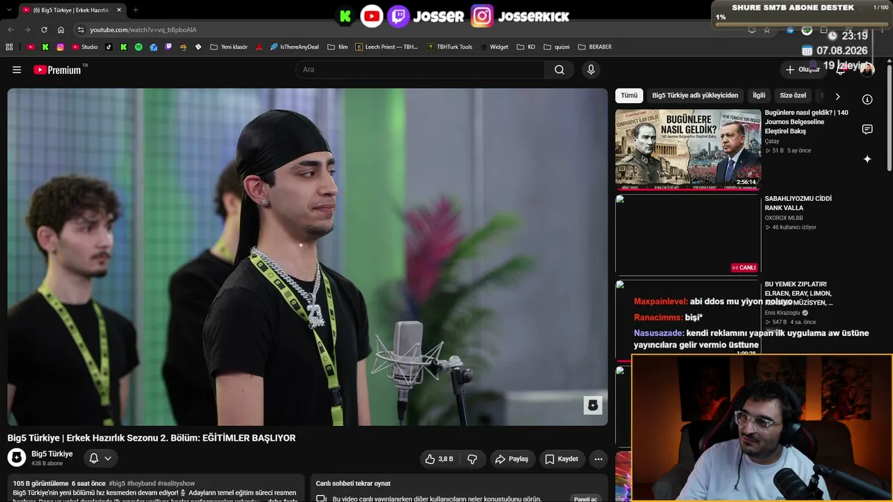
Task: Open the Twitch bookmark icon
Action: tap(168, 47)
